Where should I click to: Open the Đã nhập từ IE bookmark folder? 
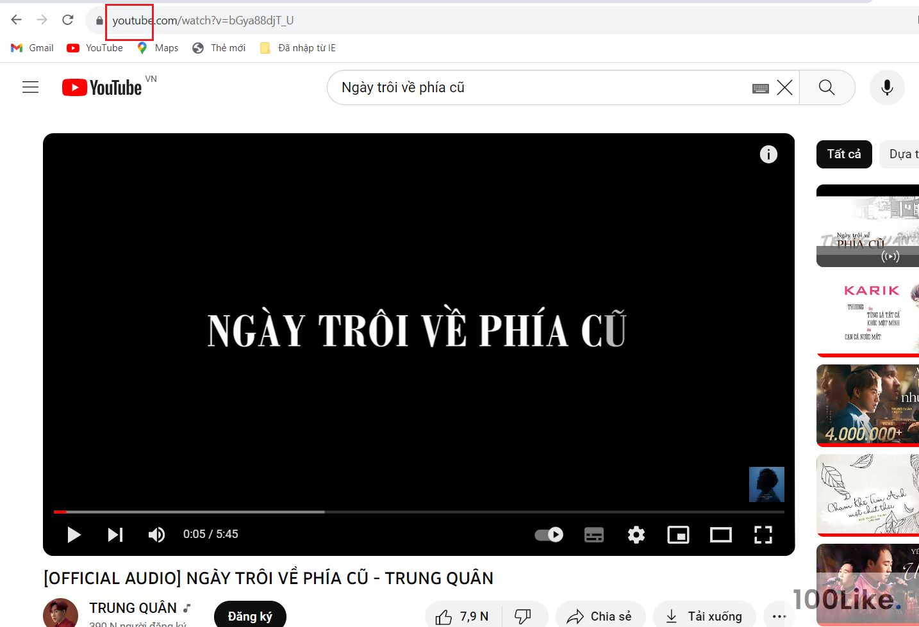298,48
